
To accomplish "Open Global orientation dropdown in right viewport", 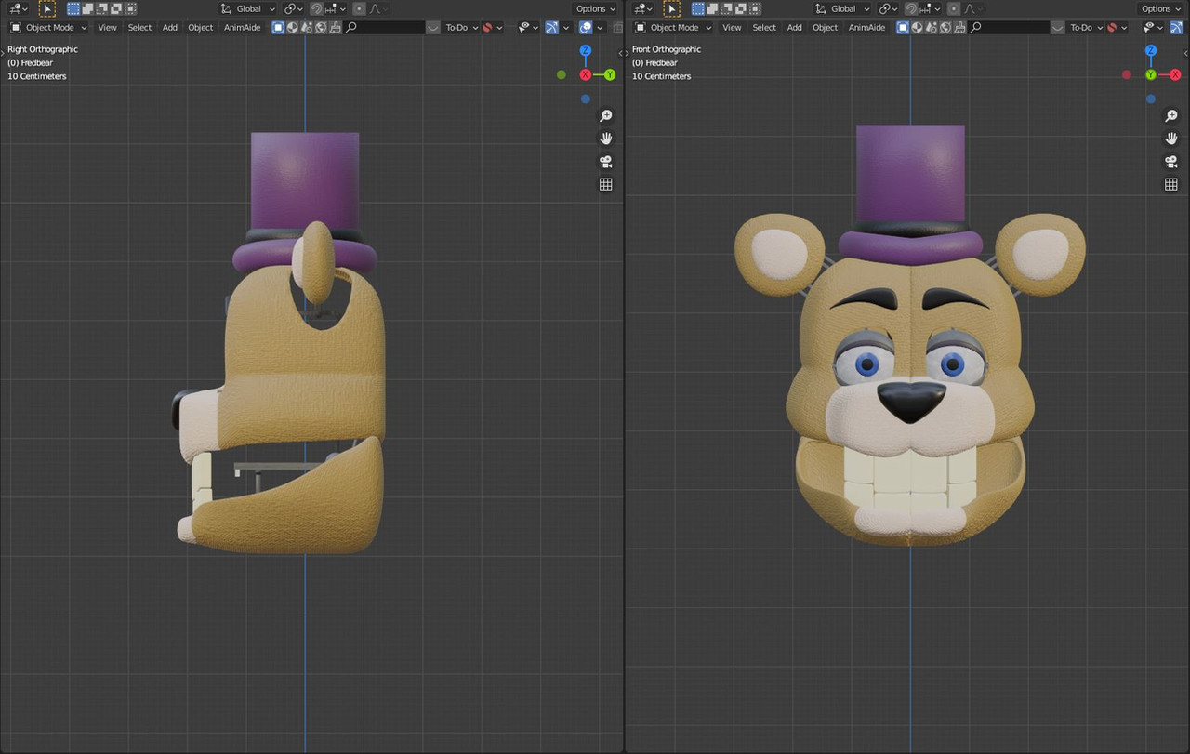I will (249, 8).
